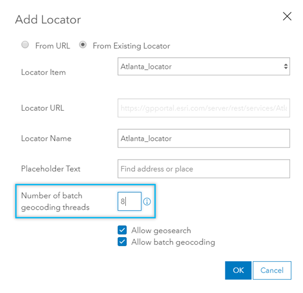Uncheck Allow geosearch checkbox
This screenshot has height=293, width=303.
pos(122,230)
